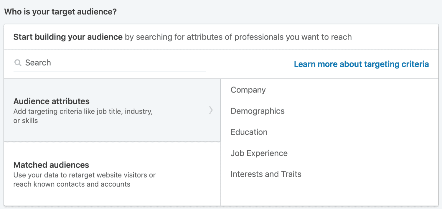Focus the Search attributes input field

pyautogui.click(x=110, y=63)
